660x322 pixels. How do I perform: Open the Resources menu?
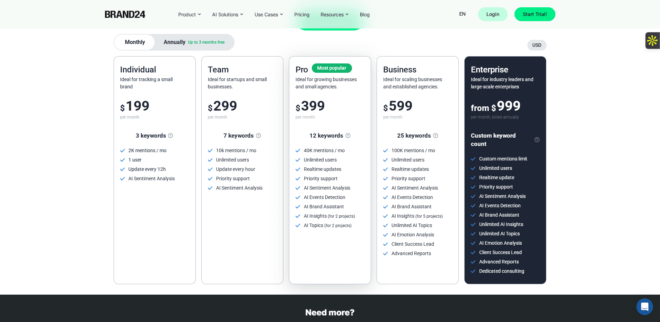[334, 15]
